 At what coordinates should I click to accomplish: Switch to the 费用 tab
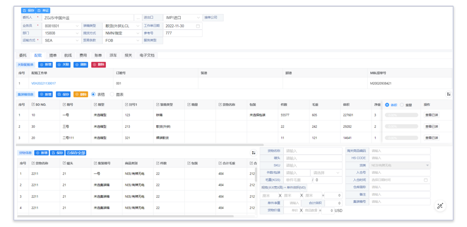(83, 55)
